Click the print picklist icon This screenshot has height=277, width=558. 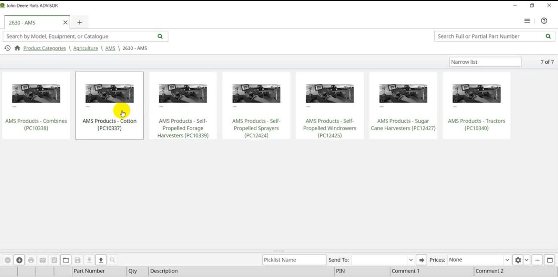coord(31,260)
